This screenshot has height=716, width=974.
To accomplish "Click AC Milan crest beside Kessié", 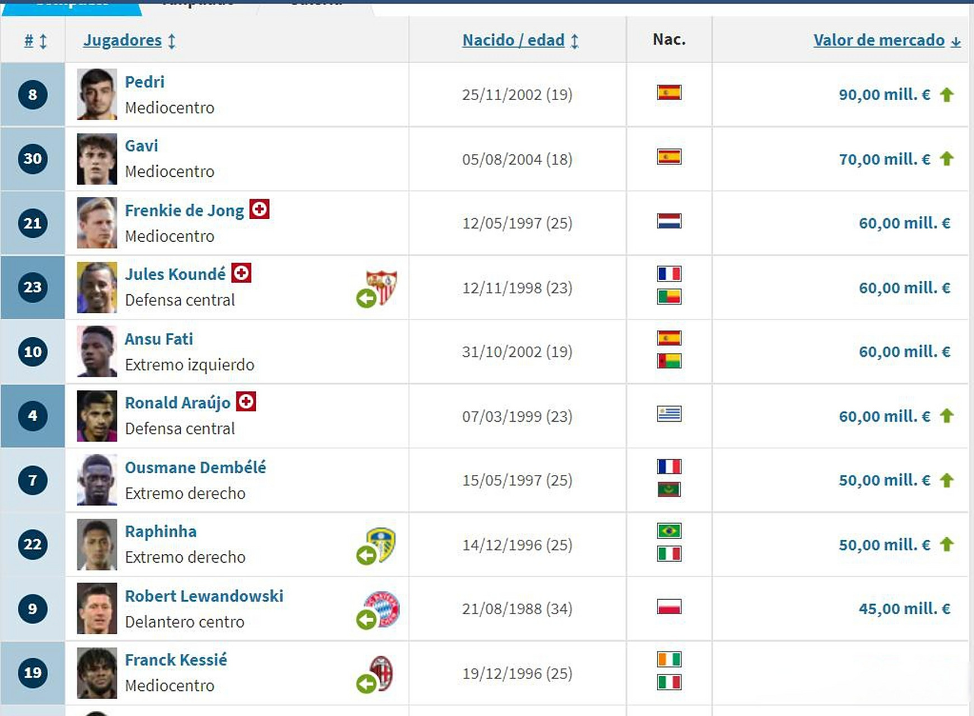I will 383,672.
